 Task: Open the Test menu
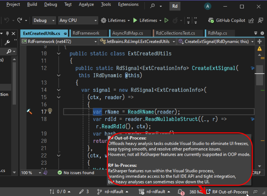pyautogui.click(x=68, y=5)
